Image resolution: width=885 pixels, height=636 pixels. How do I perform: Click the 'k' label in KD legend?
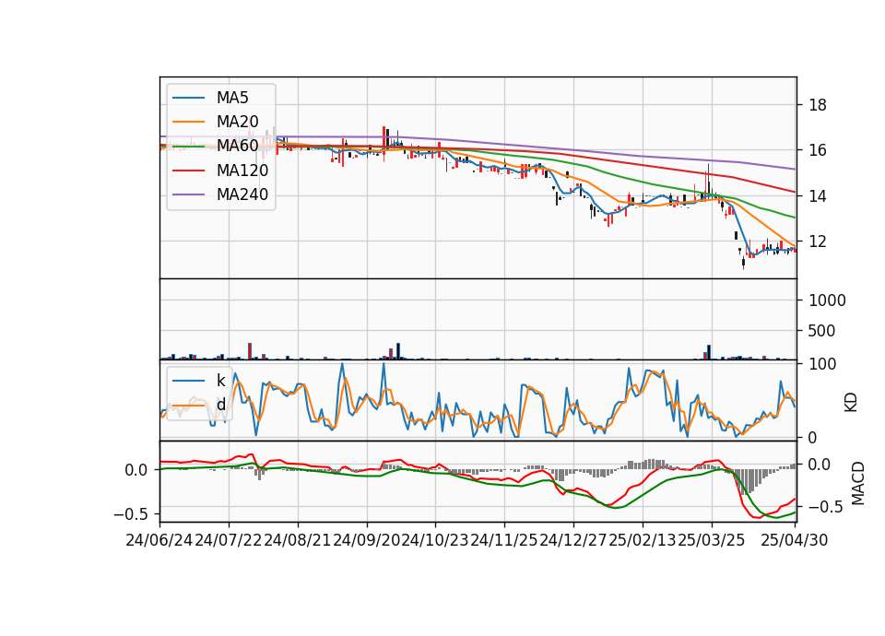pos(220,381)
